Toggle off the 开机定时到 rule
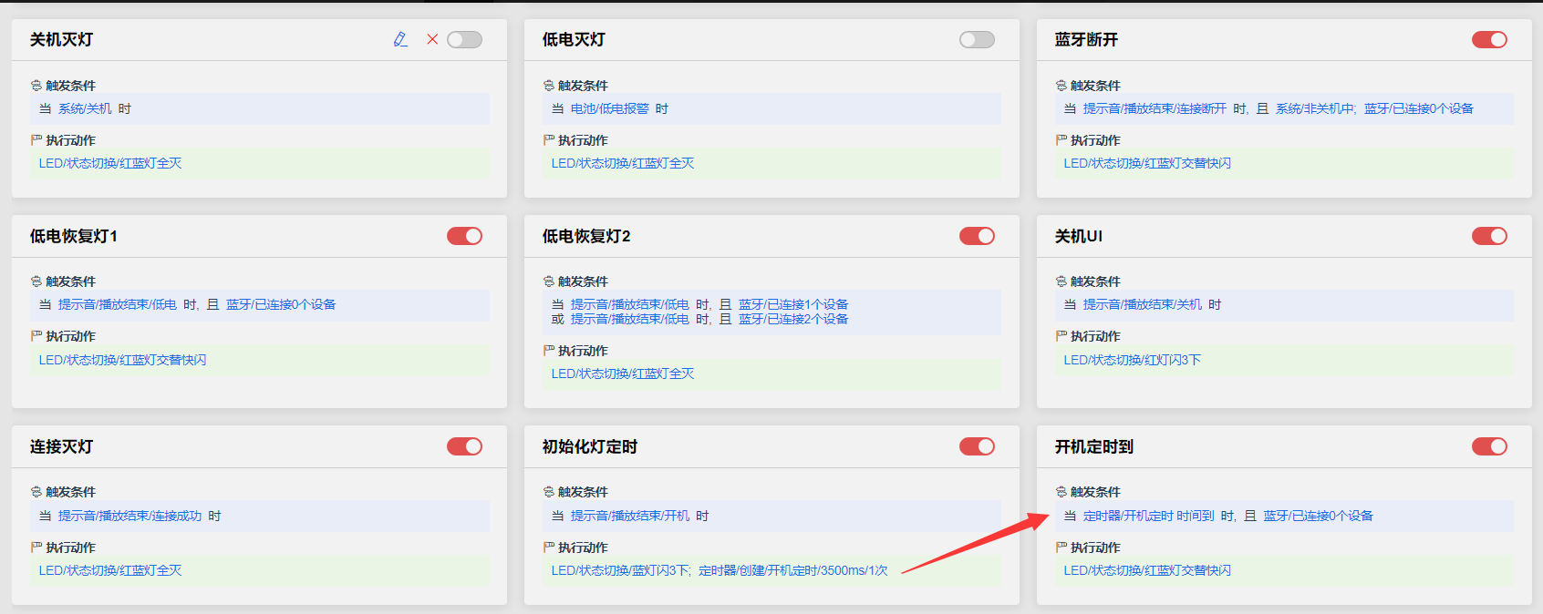1543x614 pixels. coord(1489,446)
